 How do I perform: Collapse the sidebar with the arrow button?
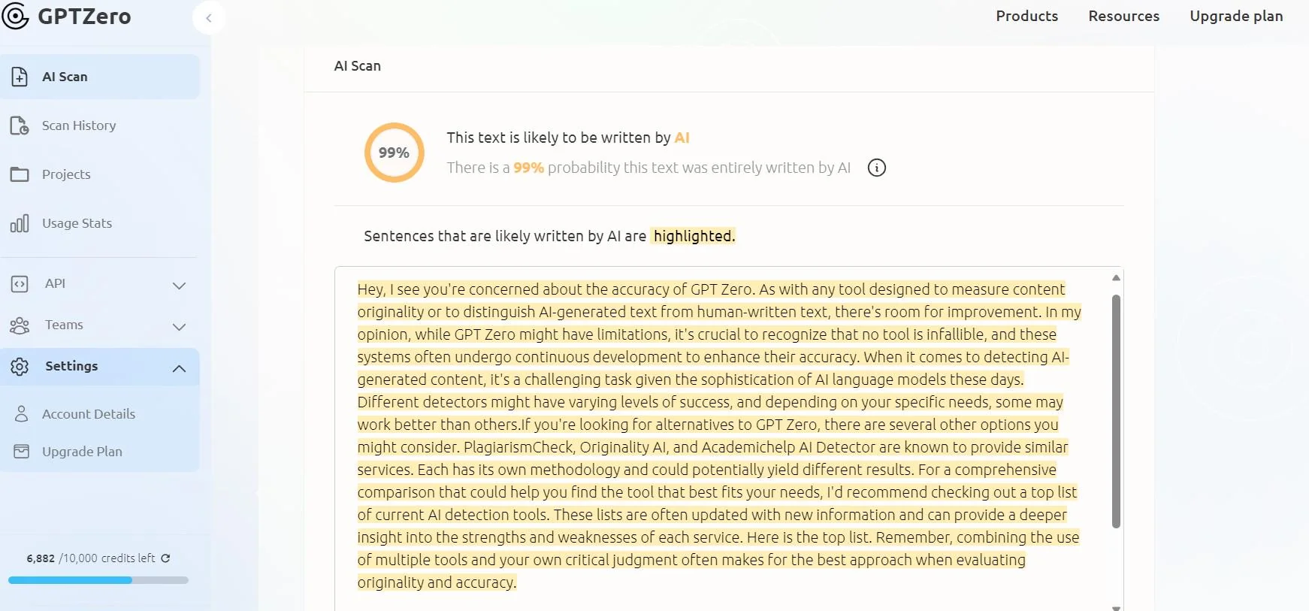click(209, 18)
